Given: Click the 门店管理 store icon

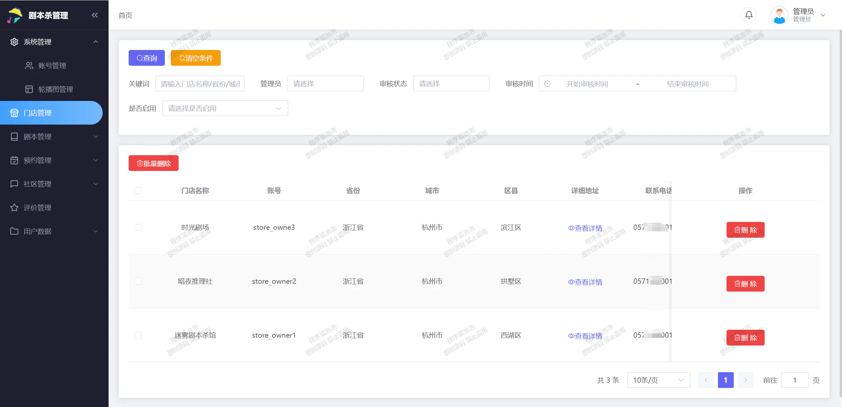Looking at the screenshot, I should click(14, 113).
